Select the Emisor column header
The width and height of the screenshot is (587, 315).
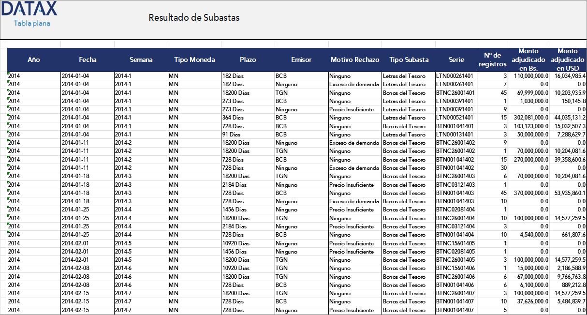[301, 60]
